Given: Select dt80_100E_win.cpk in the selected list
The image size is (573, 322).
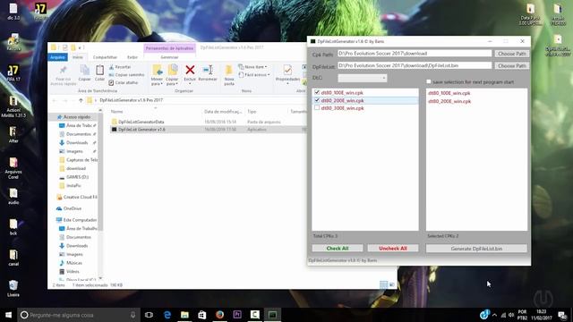Looking at the screenshot, I should pyautogui.click(x=449, y=93).
